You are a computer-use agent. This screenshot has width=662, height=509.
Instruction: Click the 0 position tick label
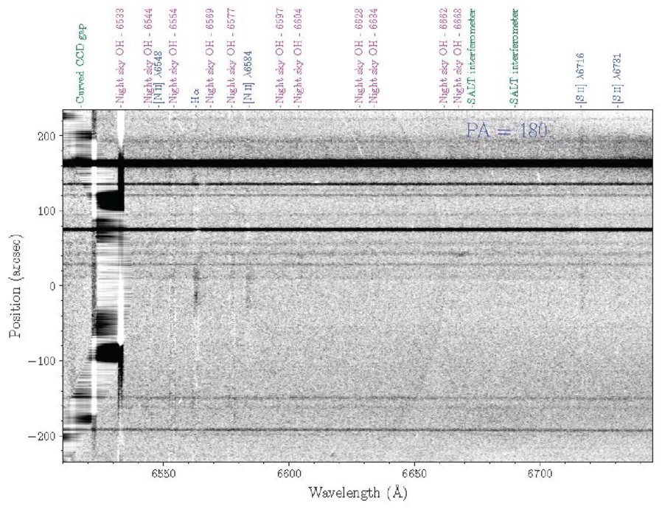52,286
